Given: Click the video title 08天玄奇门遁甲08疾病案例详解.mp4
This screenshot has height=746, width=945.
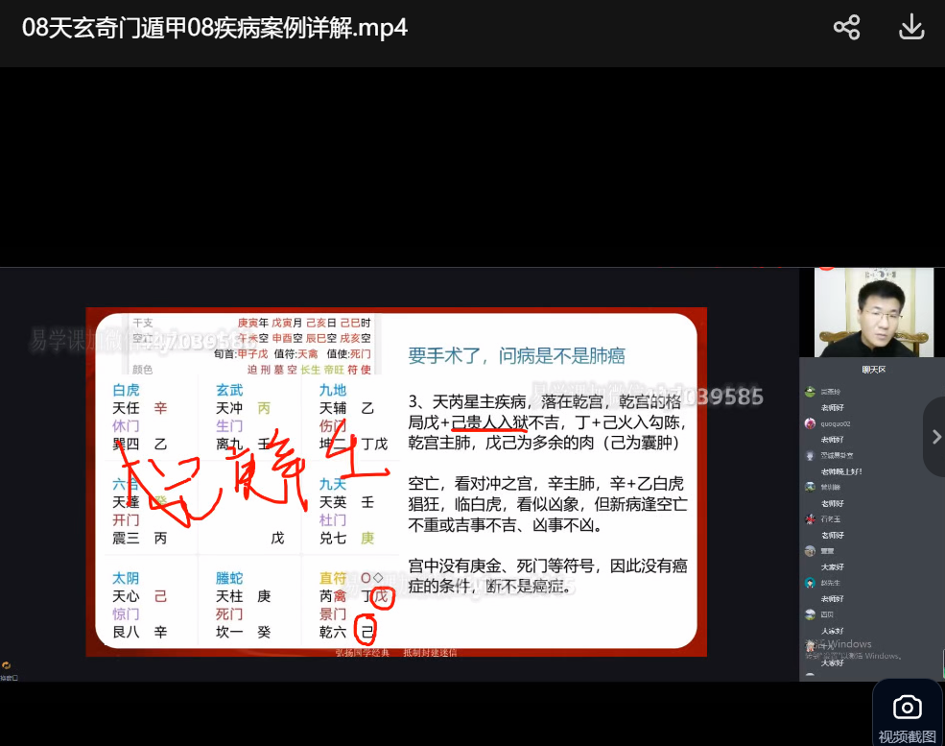Looking at the screenshot, I should [x=215, y=27].
